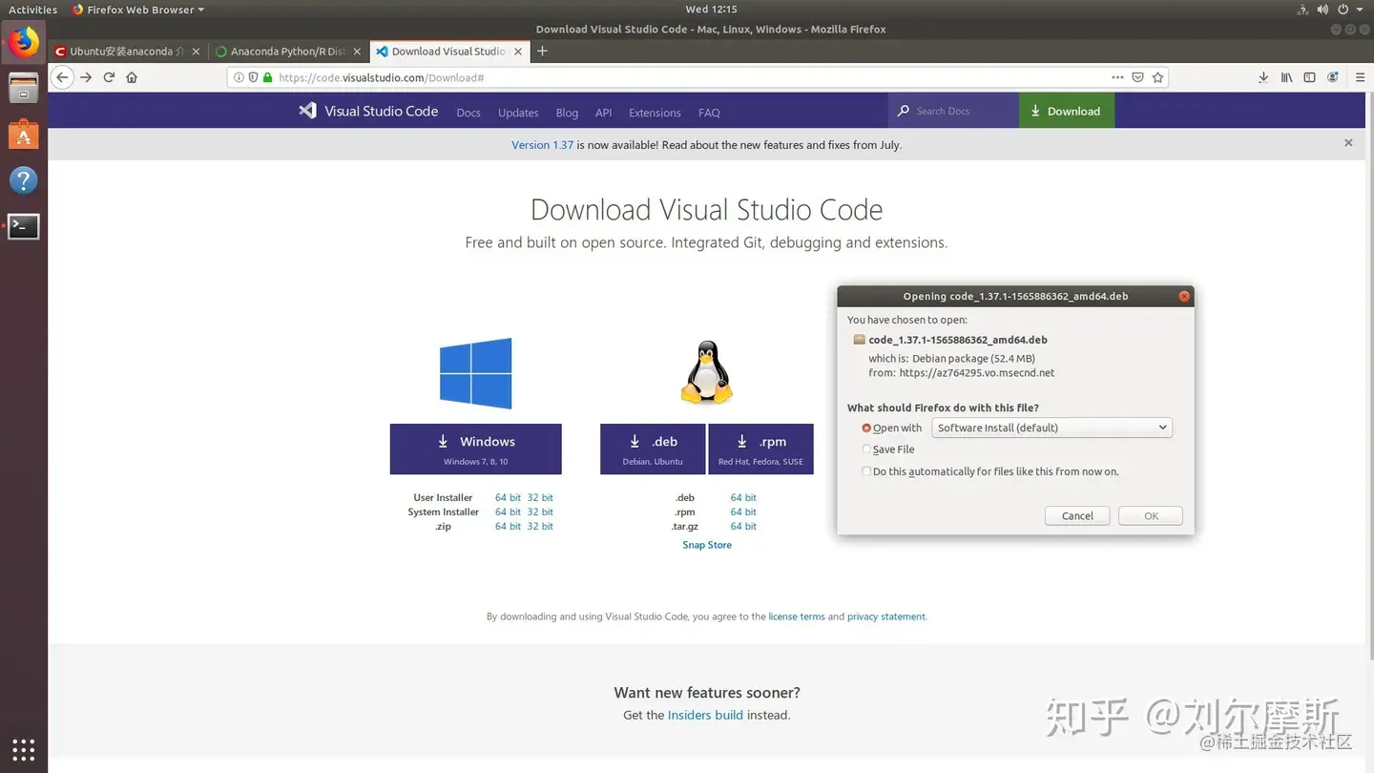Click the green padlock connection icon
This screenshot has height=773, width=1374.
tap(267, 77)
